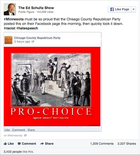Screen dimensions: 140x155
Task: Open Chisago County Republican Party name link
Action: coord(37,38)
